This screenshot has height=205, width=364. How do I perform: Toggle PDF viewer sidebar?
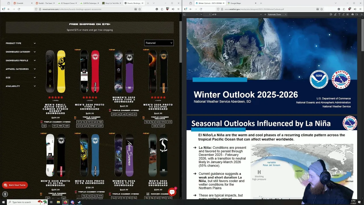point(184,15)
